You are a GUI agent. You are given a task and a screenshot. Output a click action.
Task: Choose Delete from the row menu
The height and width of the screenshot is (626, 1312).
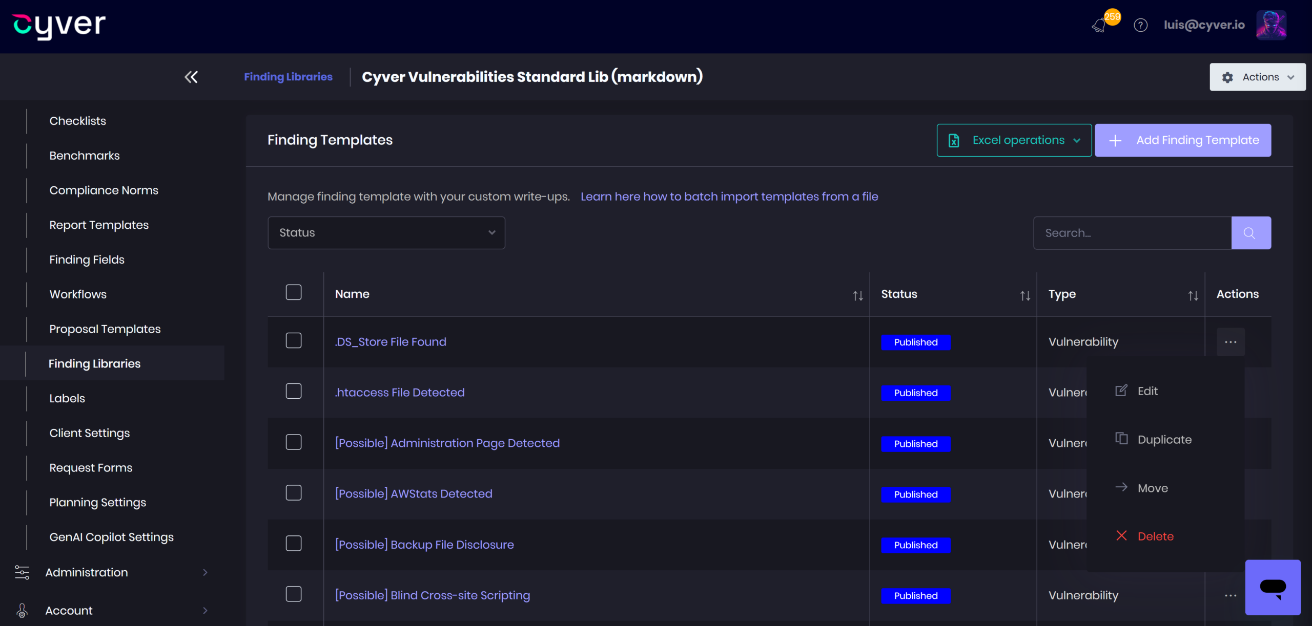click(1144, 536)
